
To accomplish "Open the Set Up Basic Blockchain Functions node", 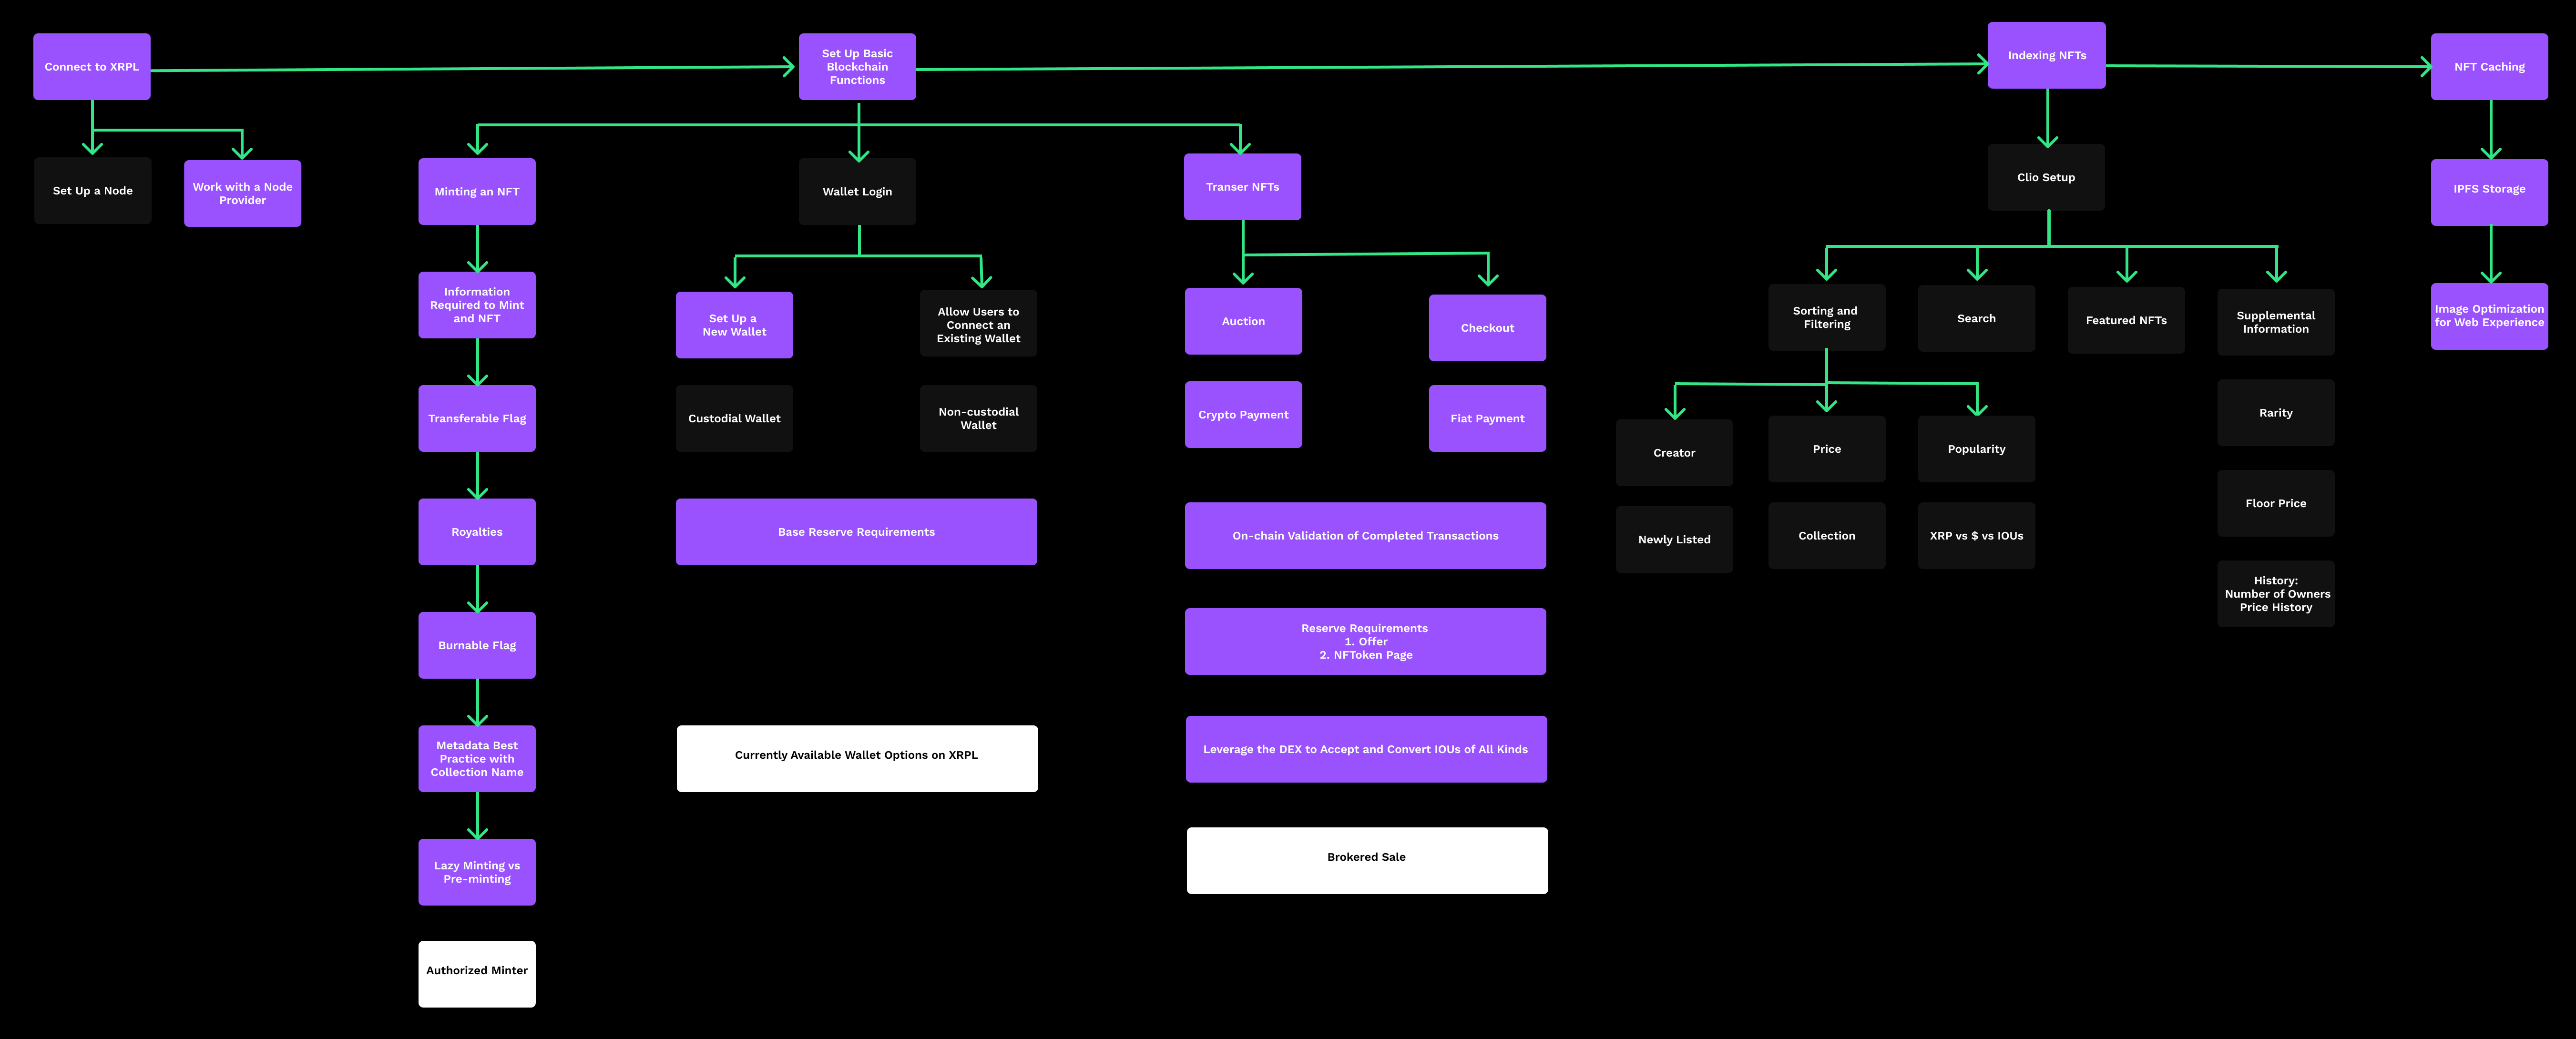I will [856, 66].
